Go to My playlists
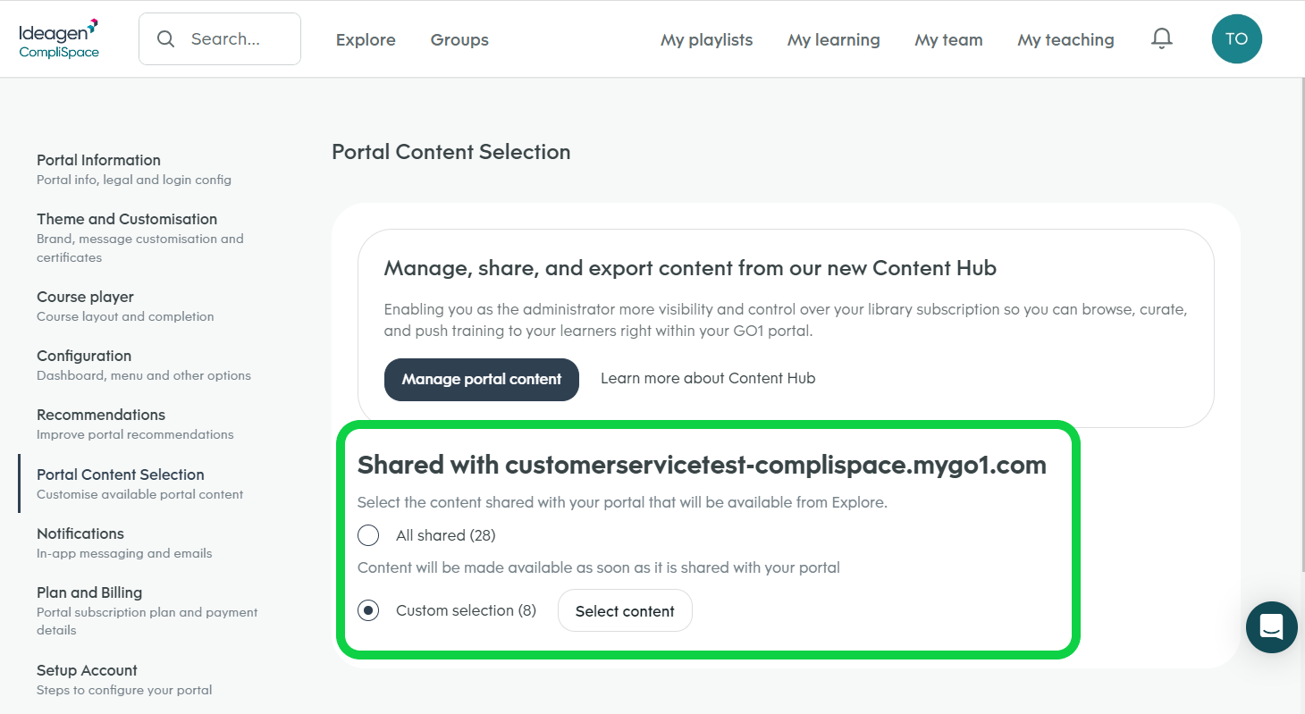Viewport: 1305px width, 714px height. click(x=706, y=39)
